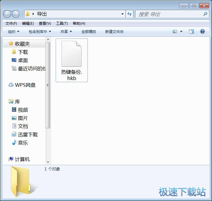Click navigation pane scrollbar up arrow
The width and height of the screenshot is (212, 201).
pyautogui.click(x=48, y=39)
